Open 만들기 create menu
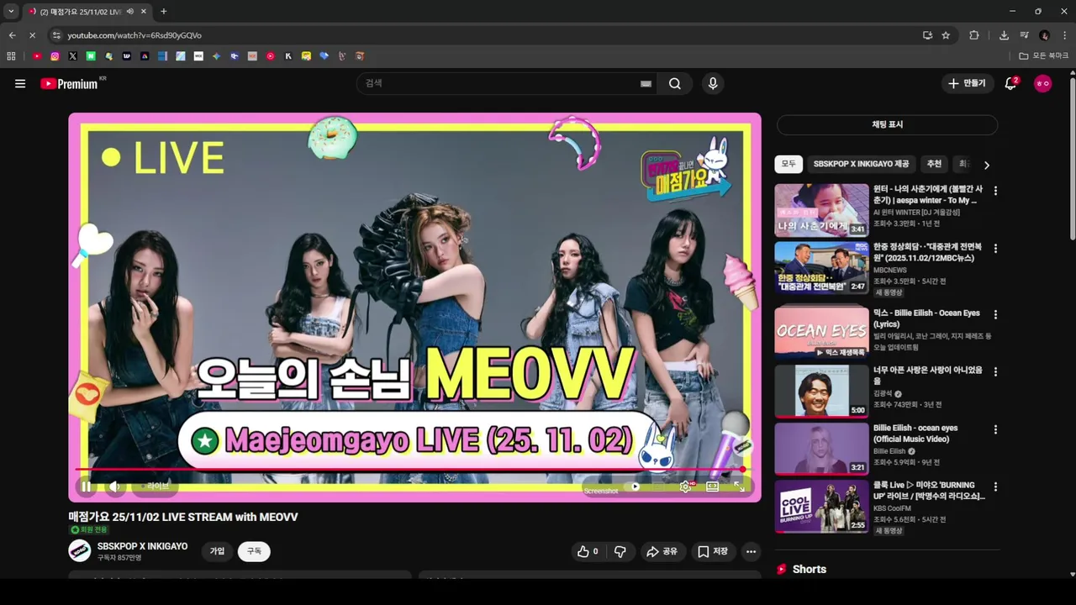 click(967, 84)
